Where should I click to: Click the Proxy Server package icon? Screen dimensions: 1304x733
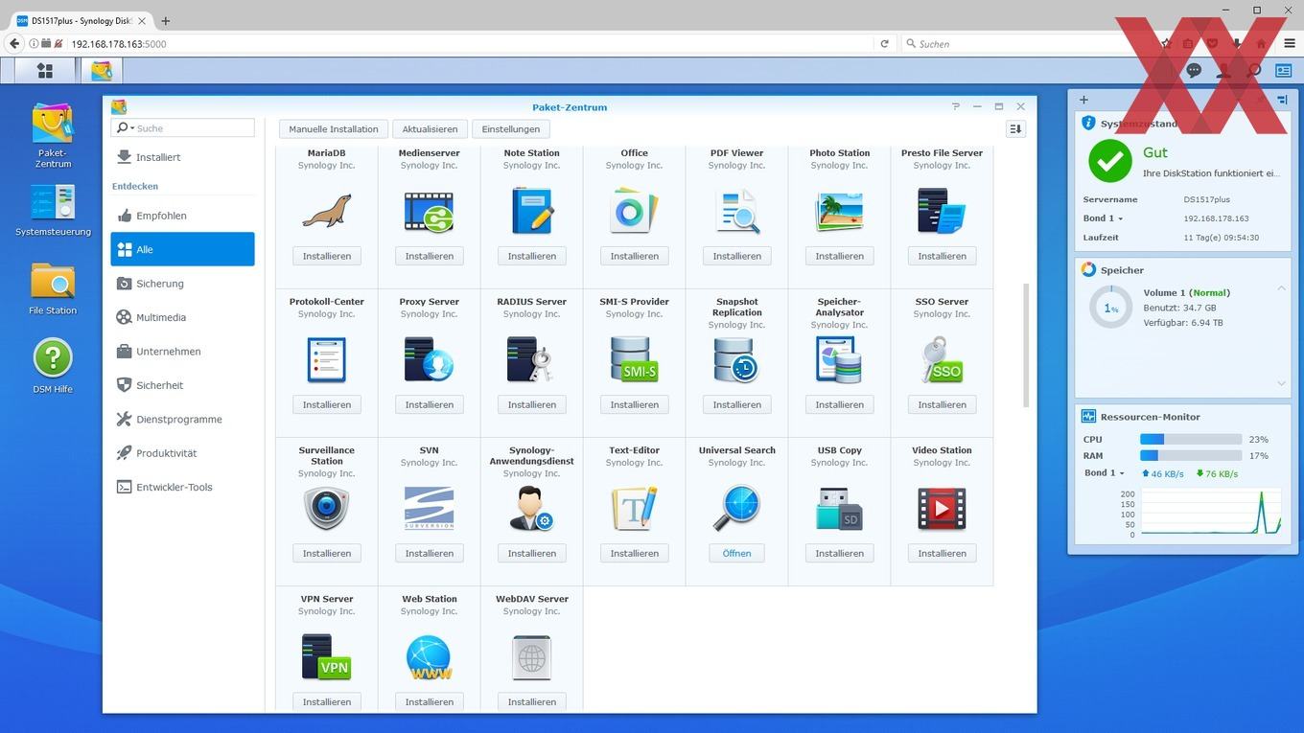[429, 359]
